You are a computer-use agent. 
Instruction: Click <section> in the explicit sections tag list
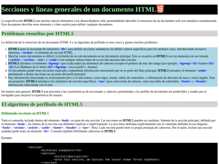pos(19,128)
